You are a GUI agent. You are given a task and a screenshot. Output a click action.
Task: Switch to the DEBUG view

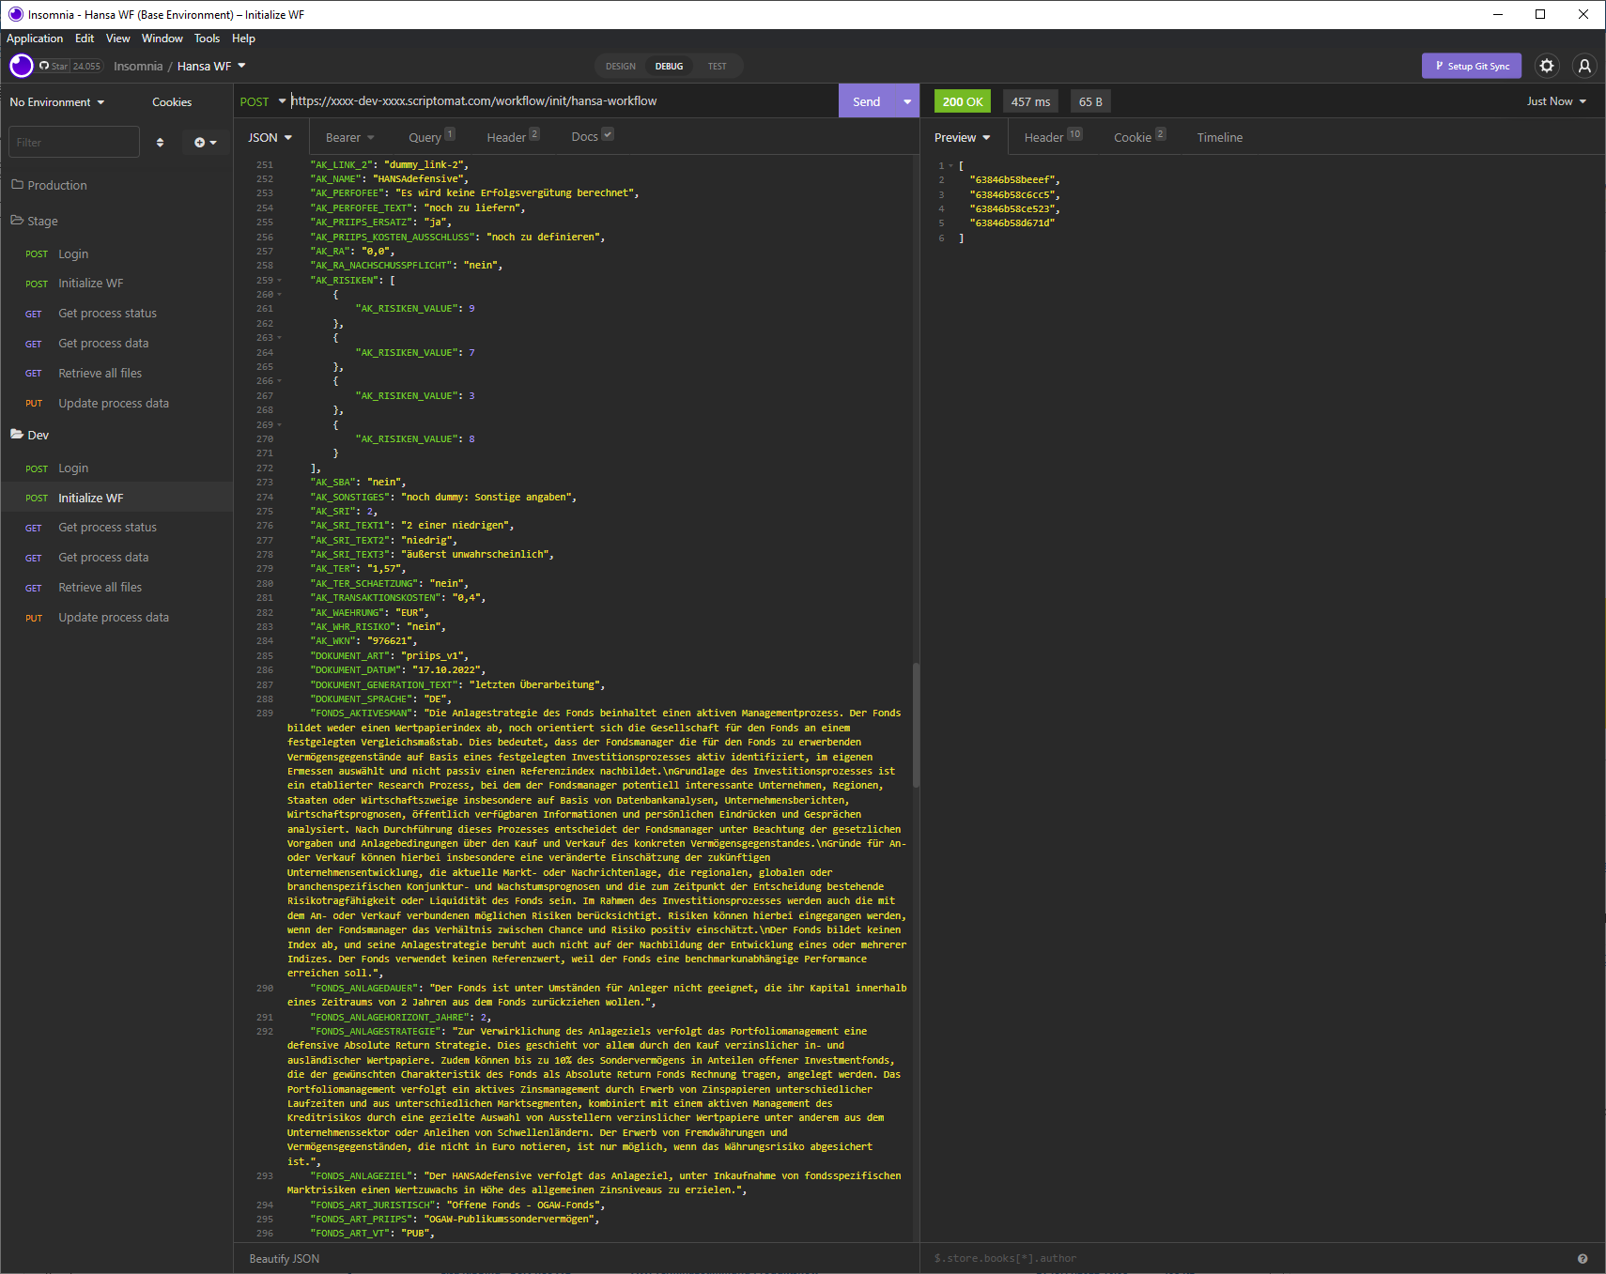click(x=669, y=67)
